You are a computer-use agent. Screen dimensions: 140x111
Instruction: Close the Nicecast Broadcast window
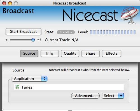pyautogui.click(x=4, y=3)
